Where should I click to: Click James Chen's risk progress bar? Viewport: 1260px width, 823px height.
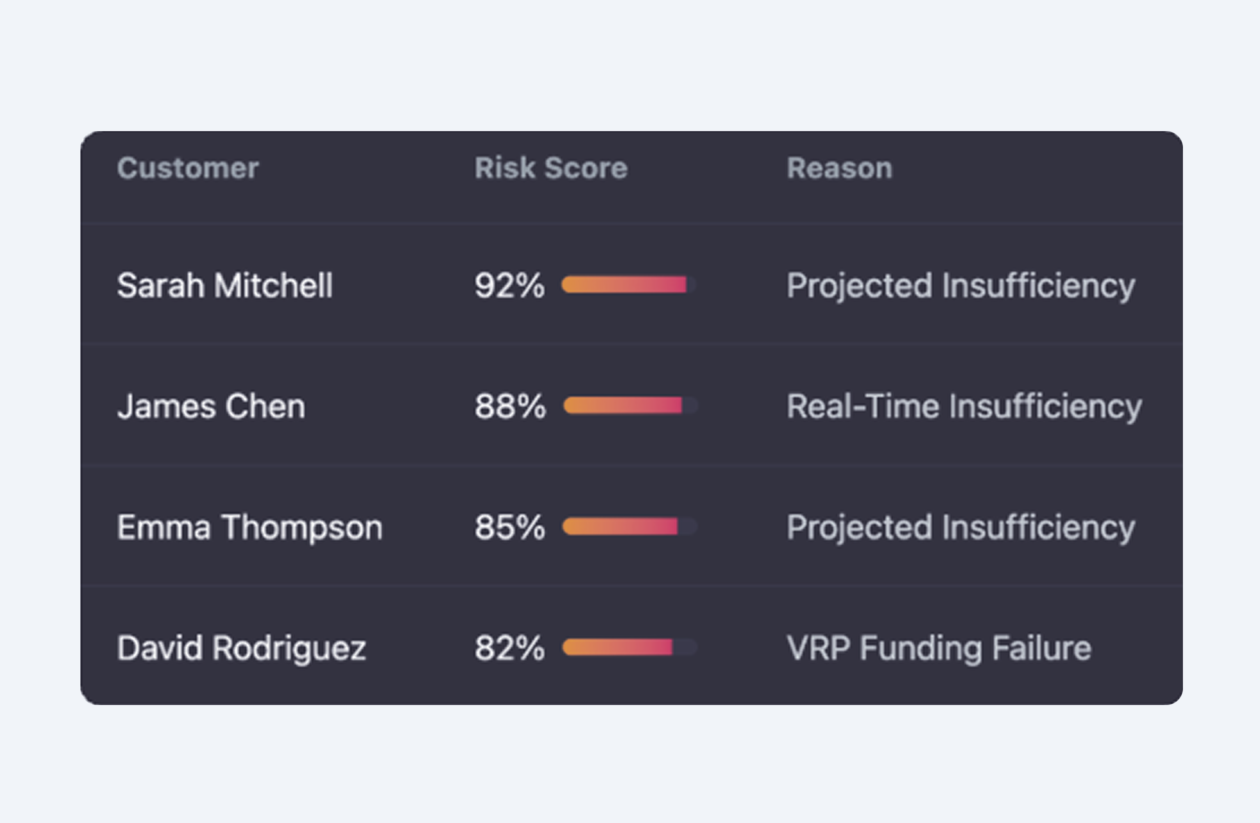[x=630, y=405]
